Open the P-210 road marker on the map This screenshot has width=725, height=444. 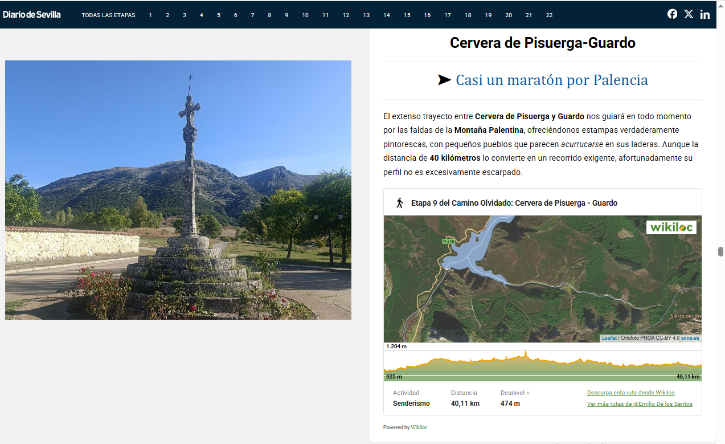[448, 242]
